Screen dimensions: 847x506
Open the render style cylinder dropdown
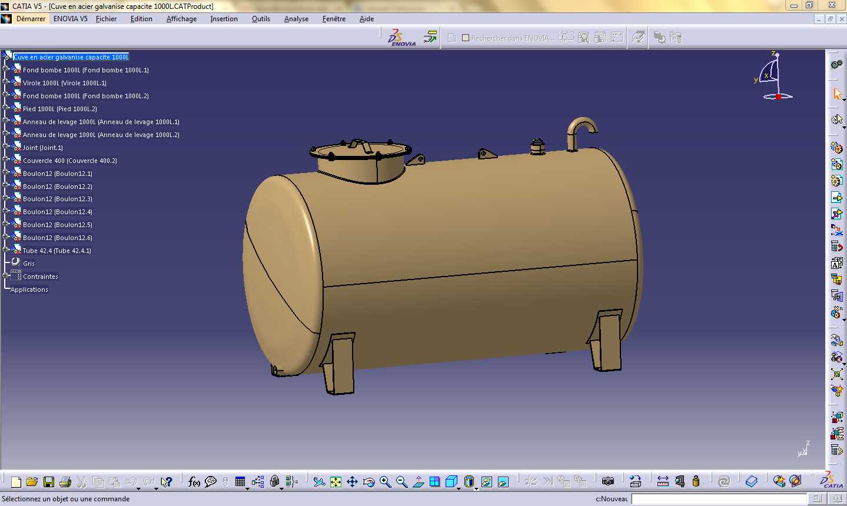pos(476,488)
